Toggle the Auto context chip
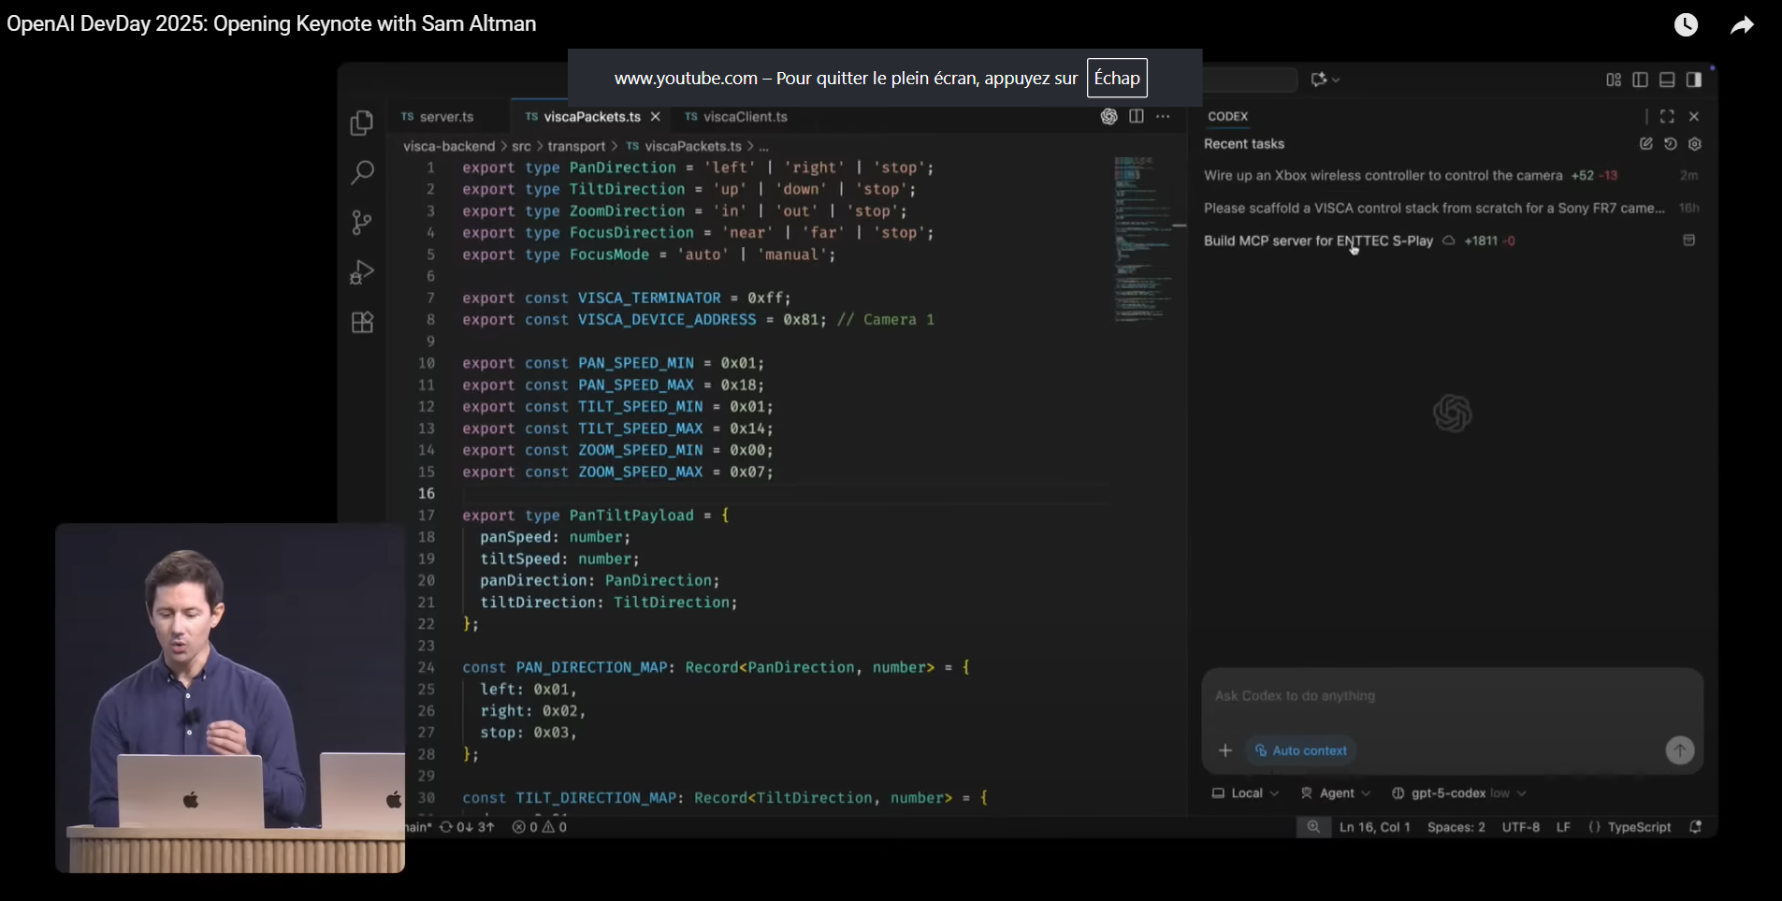Viewport: 1782px width, 901px height. pyautogui.click(x=1301, y=750)
